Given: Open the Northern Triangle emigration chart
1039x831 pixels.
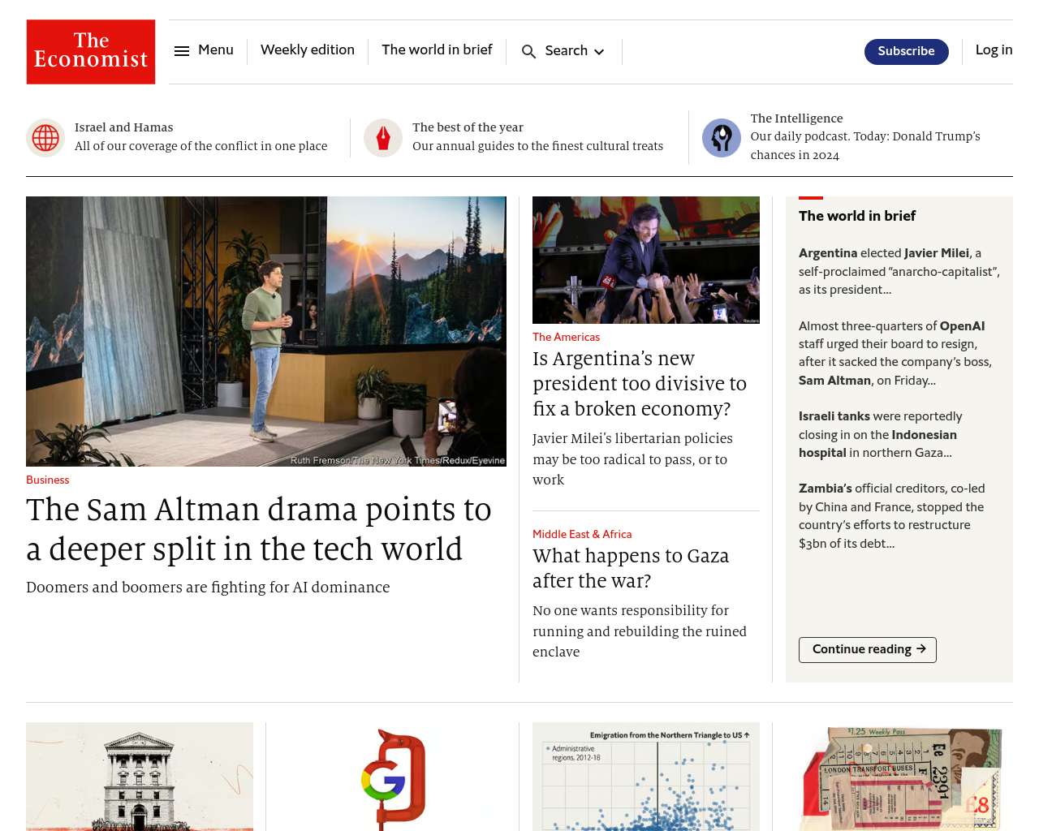Looking at the screenshot, I should click(x=646, y=777).
